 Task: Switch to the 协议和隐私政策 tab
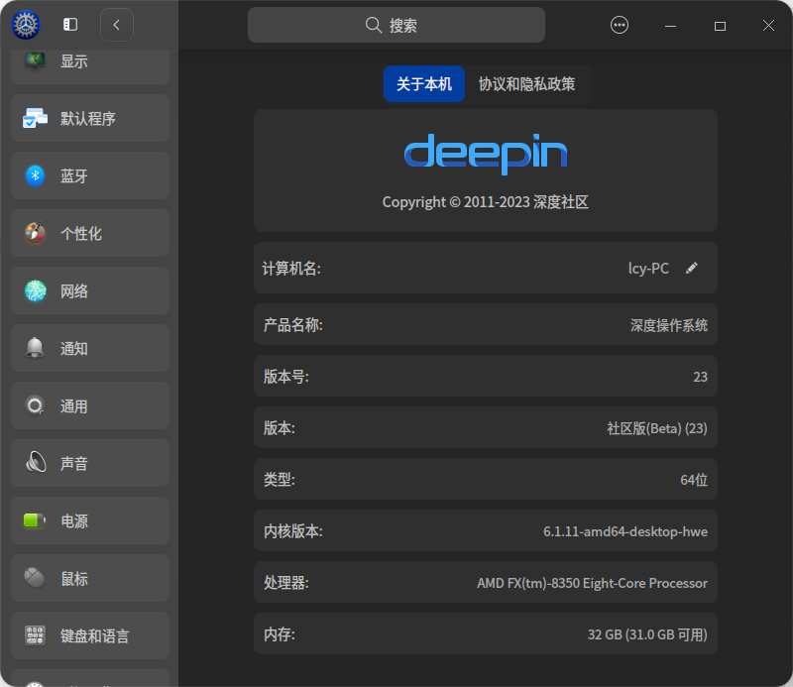click(526, 84)
